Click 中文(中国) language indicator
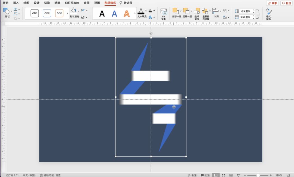The height and width of the screenshot is (177, 294). [29, 175]
